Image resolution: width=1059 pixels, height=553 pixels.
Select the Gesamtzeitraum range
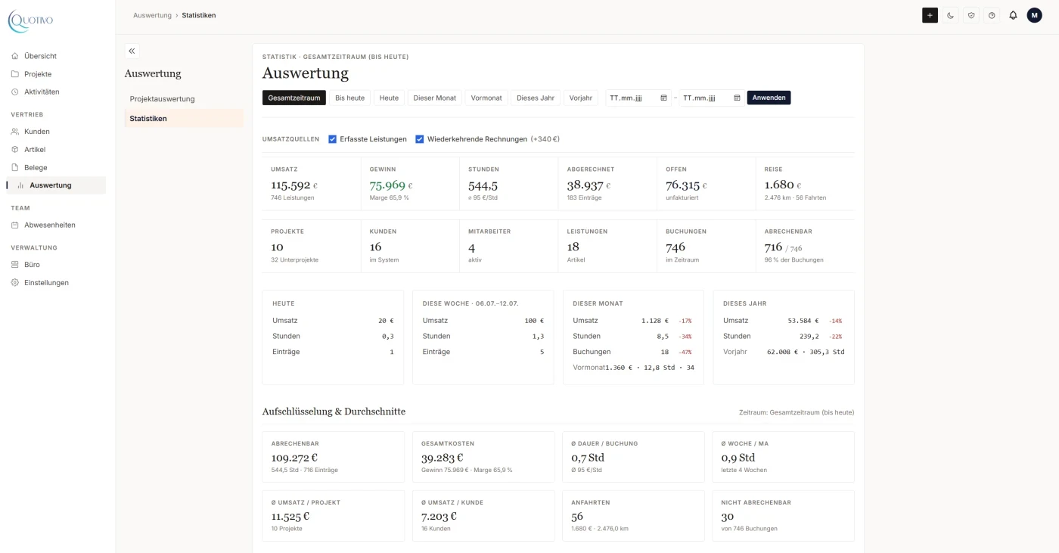(x=294, y=98)
